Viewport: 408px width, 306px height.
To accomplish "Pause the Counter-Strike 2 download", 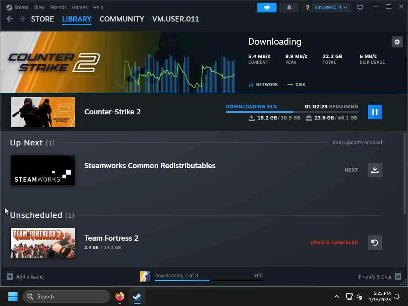I will pyautogui.click(x=375, y=112).
